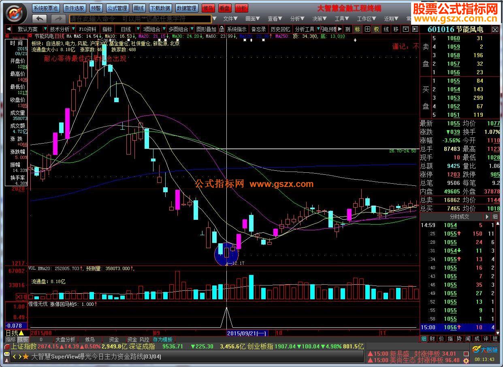Image resolution: width=503 pixels, height=367 pixels.
Task: Click the 下载数据 button
Action: click(160, 8)
